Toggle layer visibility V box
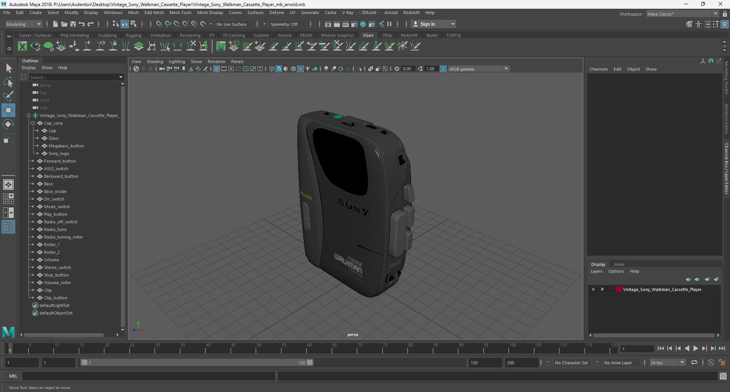Viewport: 730px width, 392px height. click(593, 289)
